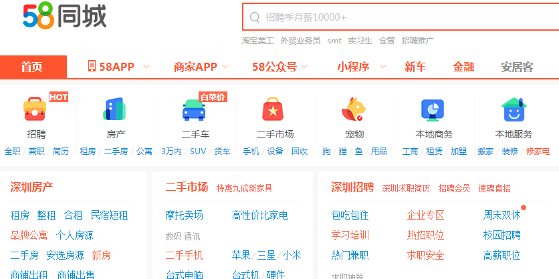Open the 房产 building icon

[x=114, y=109]
